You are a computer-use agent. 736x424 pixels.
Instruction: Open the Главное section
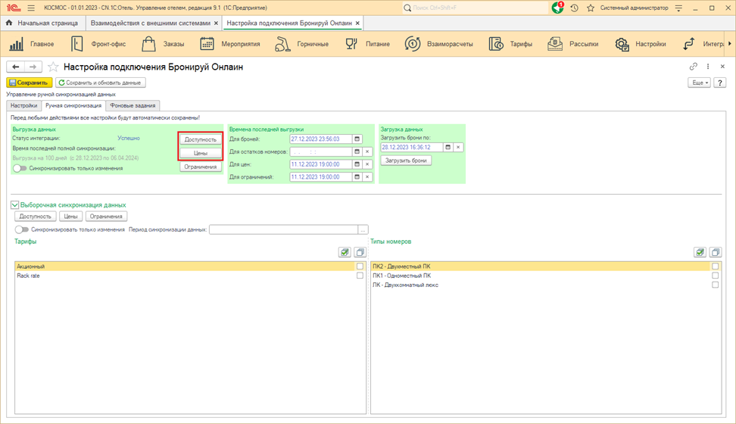click(32, 44)
